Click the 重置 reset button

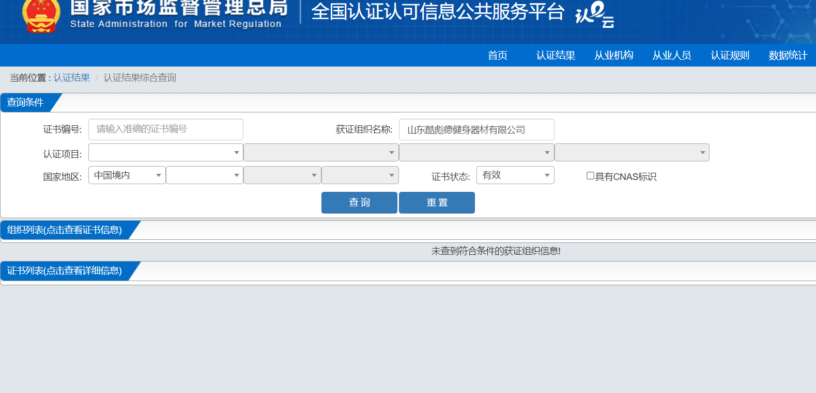point(437,203)
